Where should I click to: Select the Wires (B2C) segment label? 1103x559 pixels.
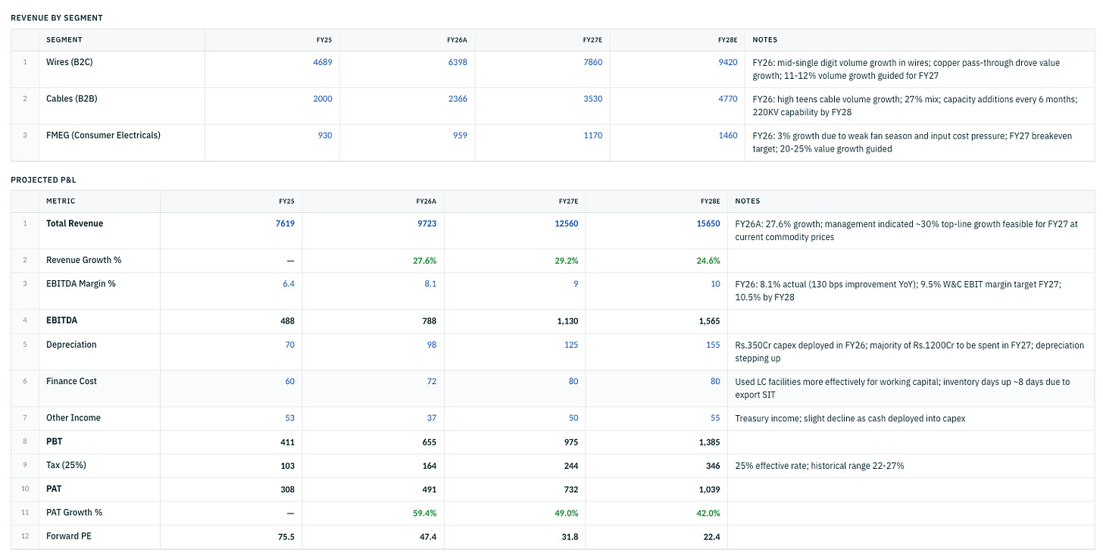(69, 62)
